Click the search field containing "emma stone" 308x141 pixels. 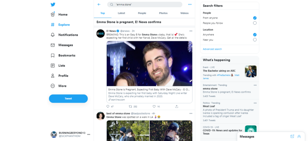click(x=145, y=5)
